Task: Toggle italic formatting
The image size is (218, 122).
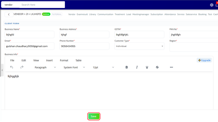Action: [137, 67]
